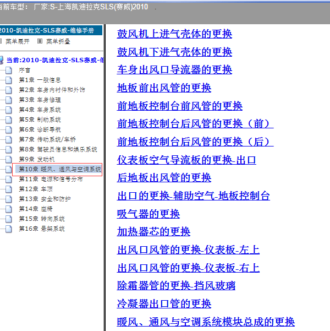This screenshot has width=330, height=331.
Task: Open chapter 第4章 车身系统
Action: tap(40, 110)
